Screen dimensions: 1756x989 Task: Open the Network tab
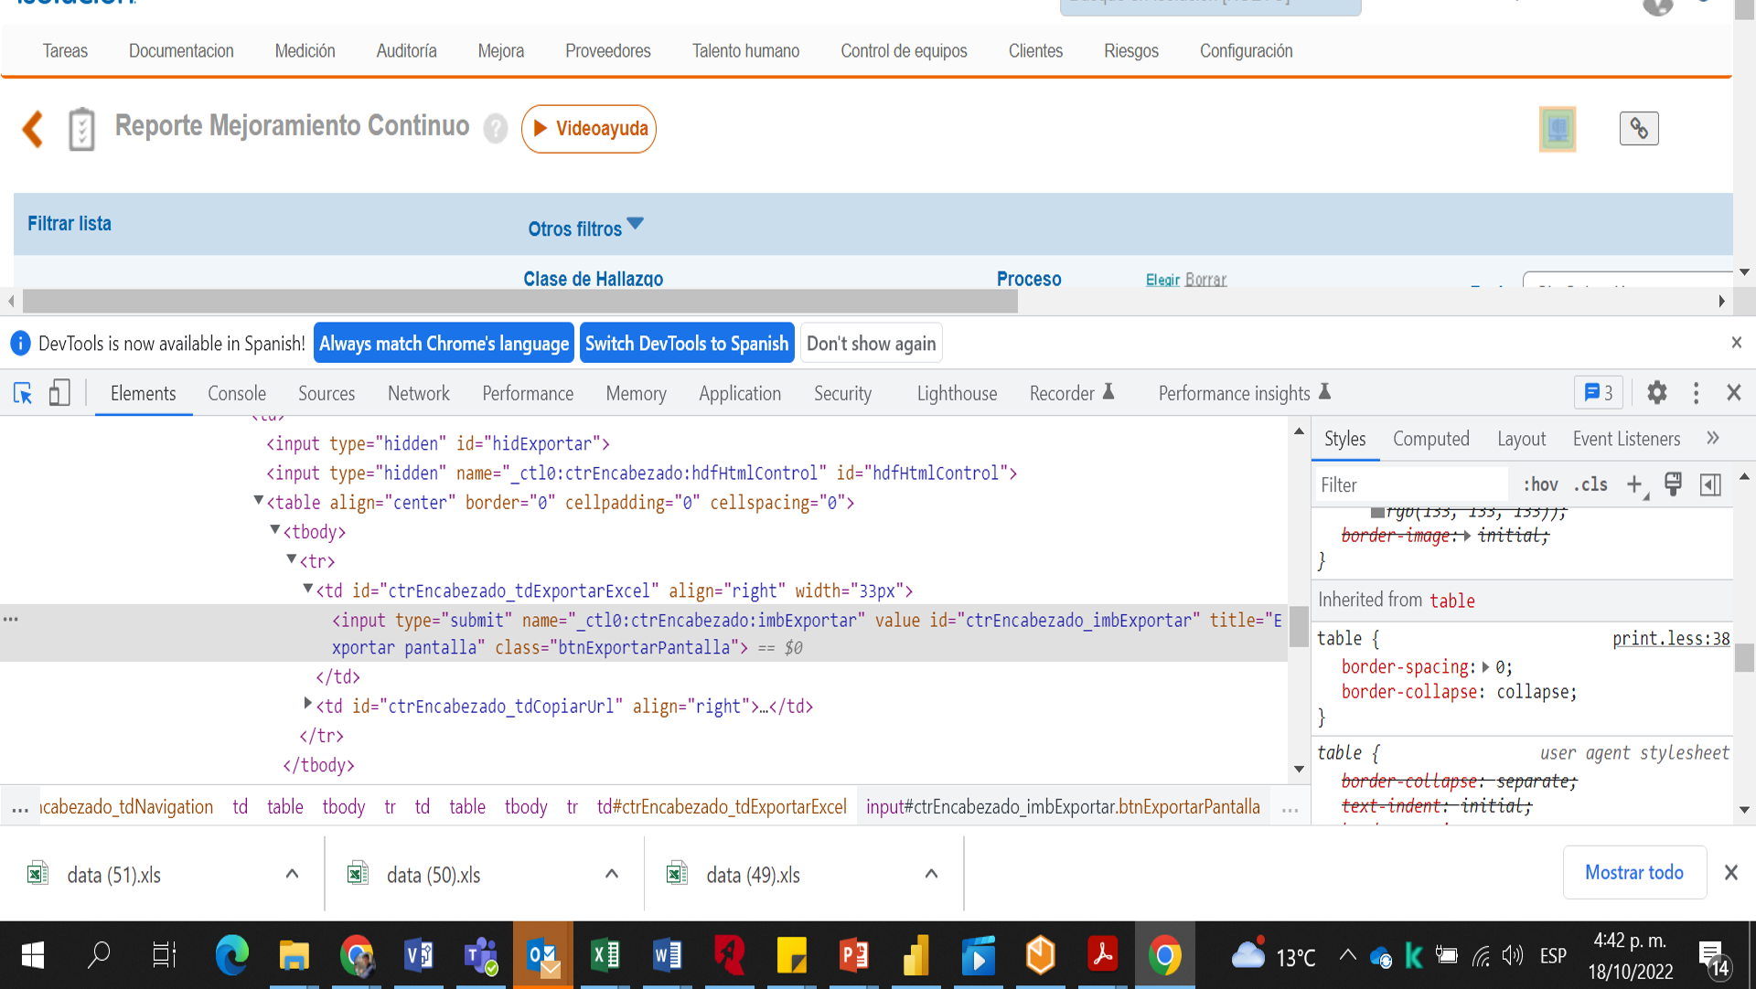click(418, 393)
